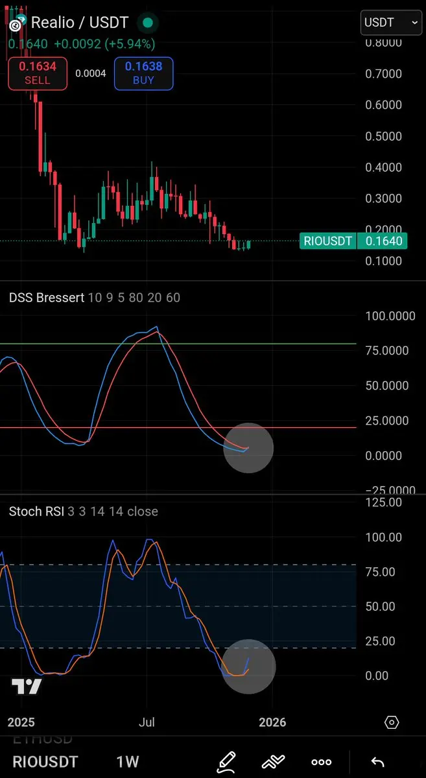Screen dimensions: 426x778
Task: Select the RIOUSDT price label 0.1640
Action: click(354, 241)
